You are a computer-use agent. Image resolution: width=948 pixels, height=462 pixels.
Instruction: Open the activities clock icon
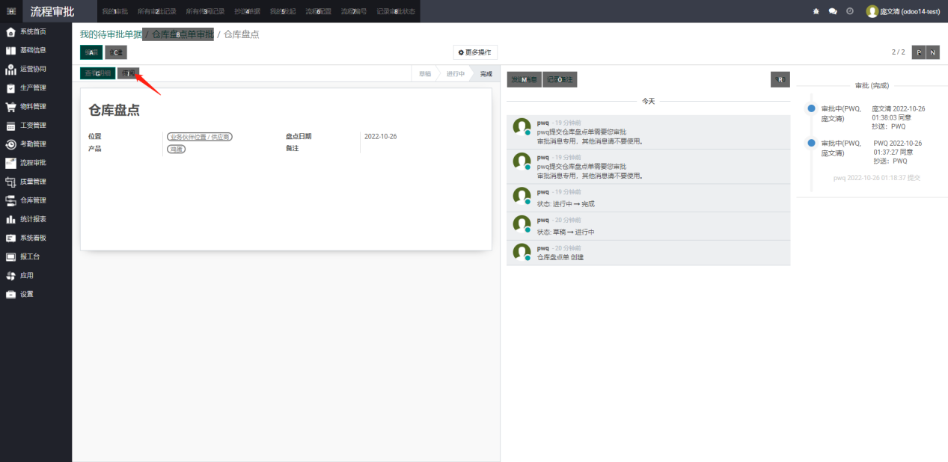coord(849,11)
